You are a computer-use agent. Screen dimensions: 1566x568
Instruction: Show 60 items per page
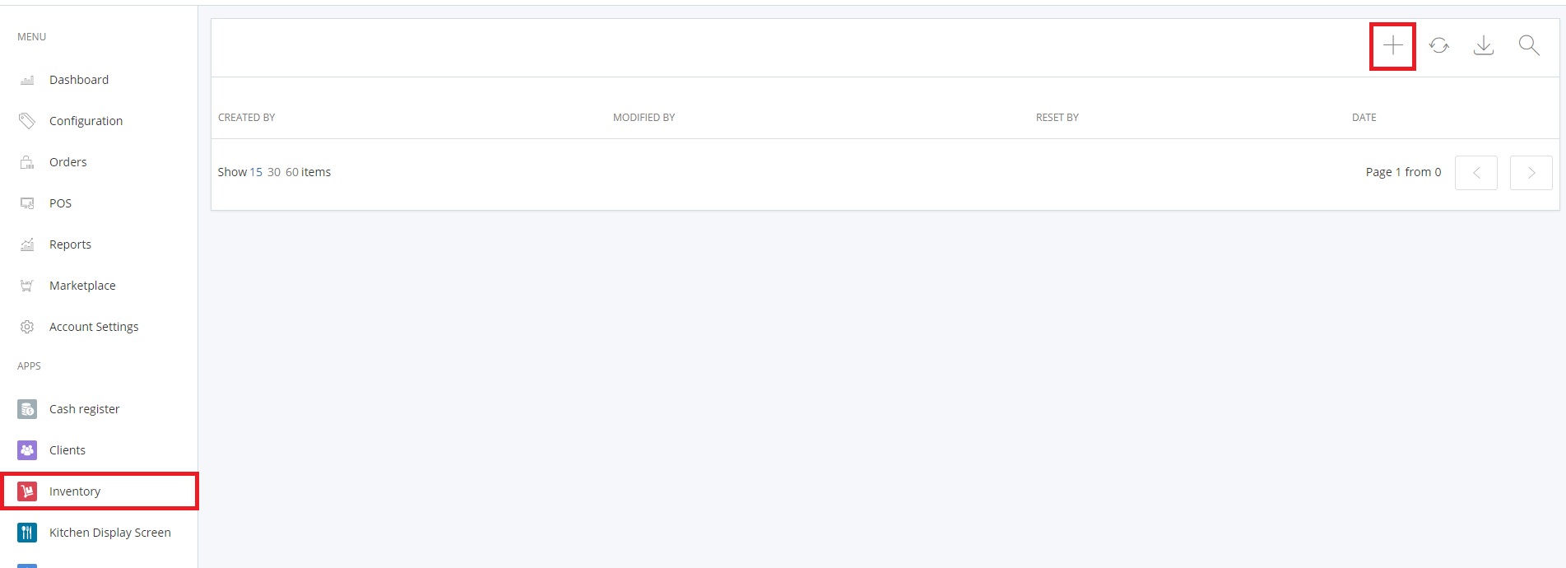[292, 172]
